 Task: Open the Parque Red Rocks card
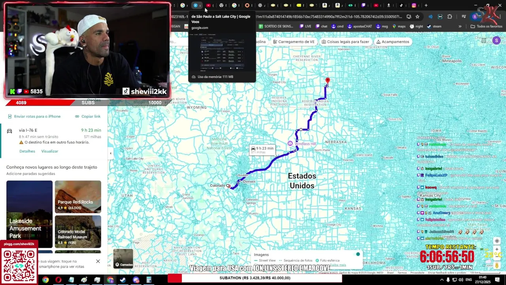[x=78, y=197]
